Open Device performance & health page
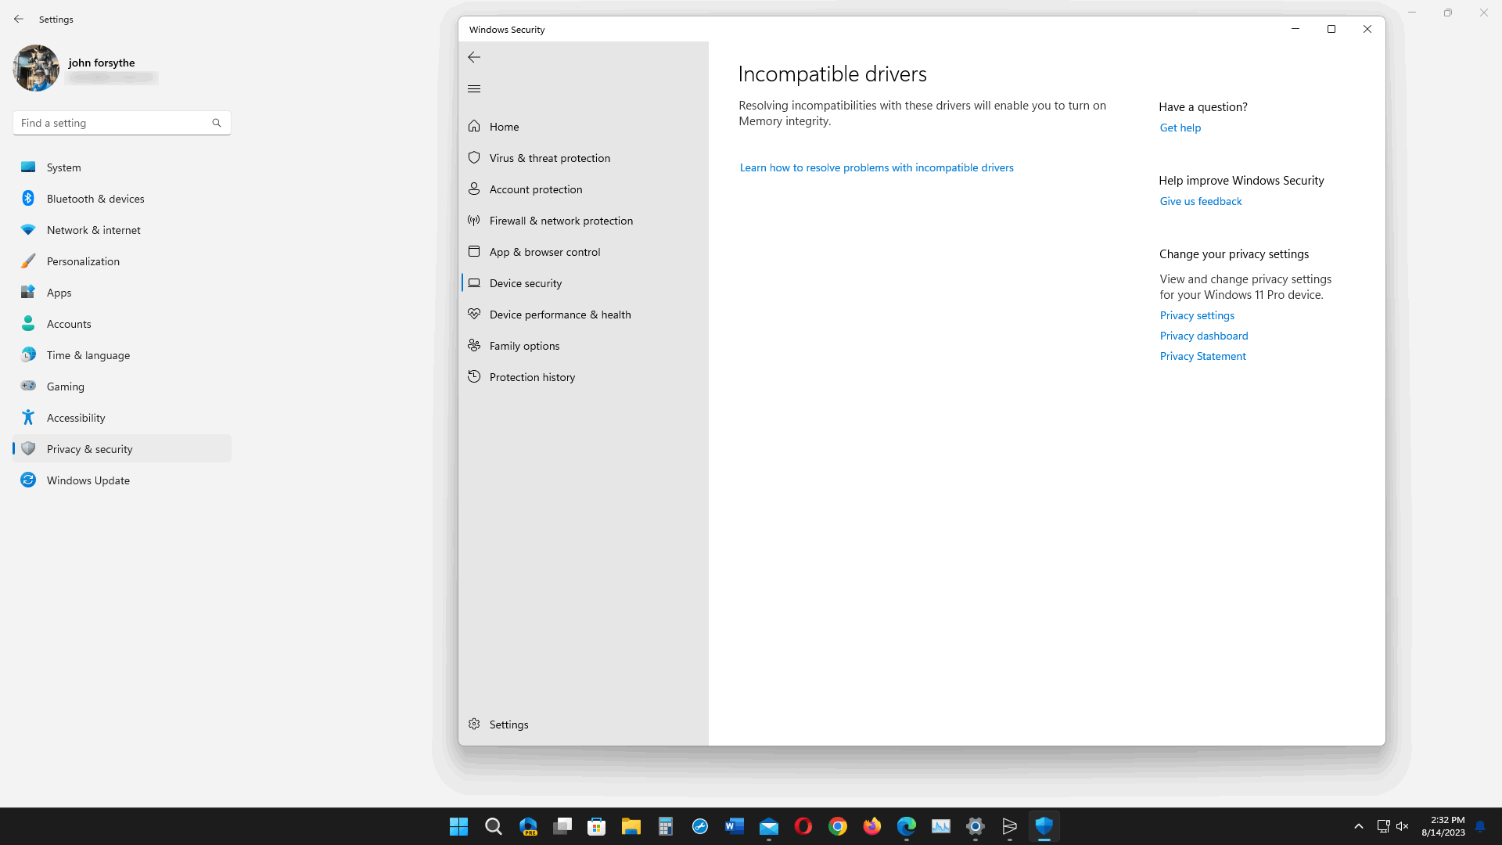Screen dimensions: 1502x845 (x=583, y=315)
